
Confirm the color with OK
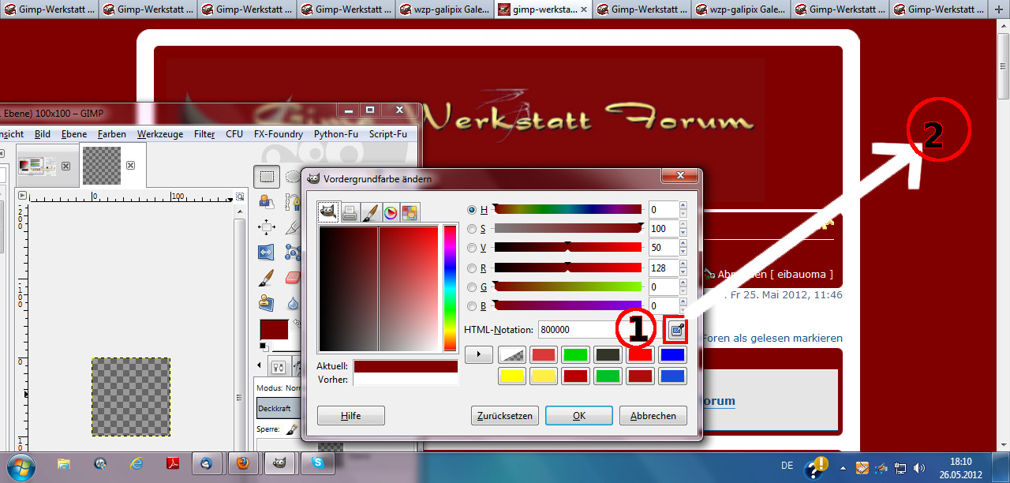pyautogui.click(x=579, y=416)
